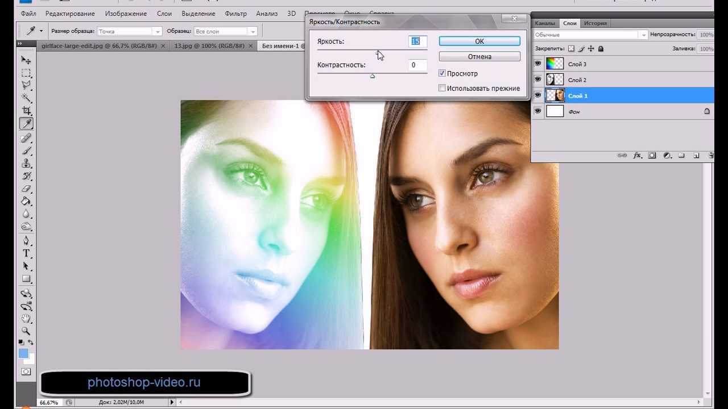Open the layer style fx menu

click(x=638, y=155)
